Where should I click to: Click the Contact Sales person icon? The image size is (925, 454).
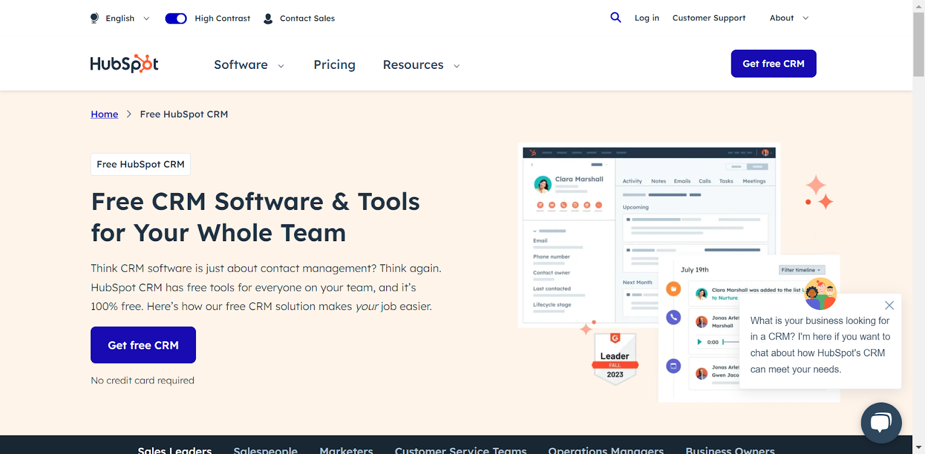click(x=268, y=19)
